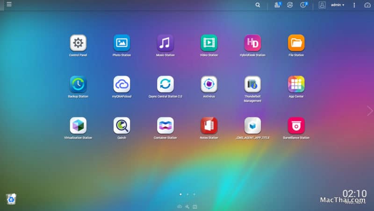Click the utility tool icon at bottom
The height and width of the screenshot is (211, 374).
point(187,206)
